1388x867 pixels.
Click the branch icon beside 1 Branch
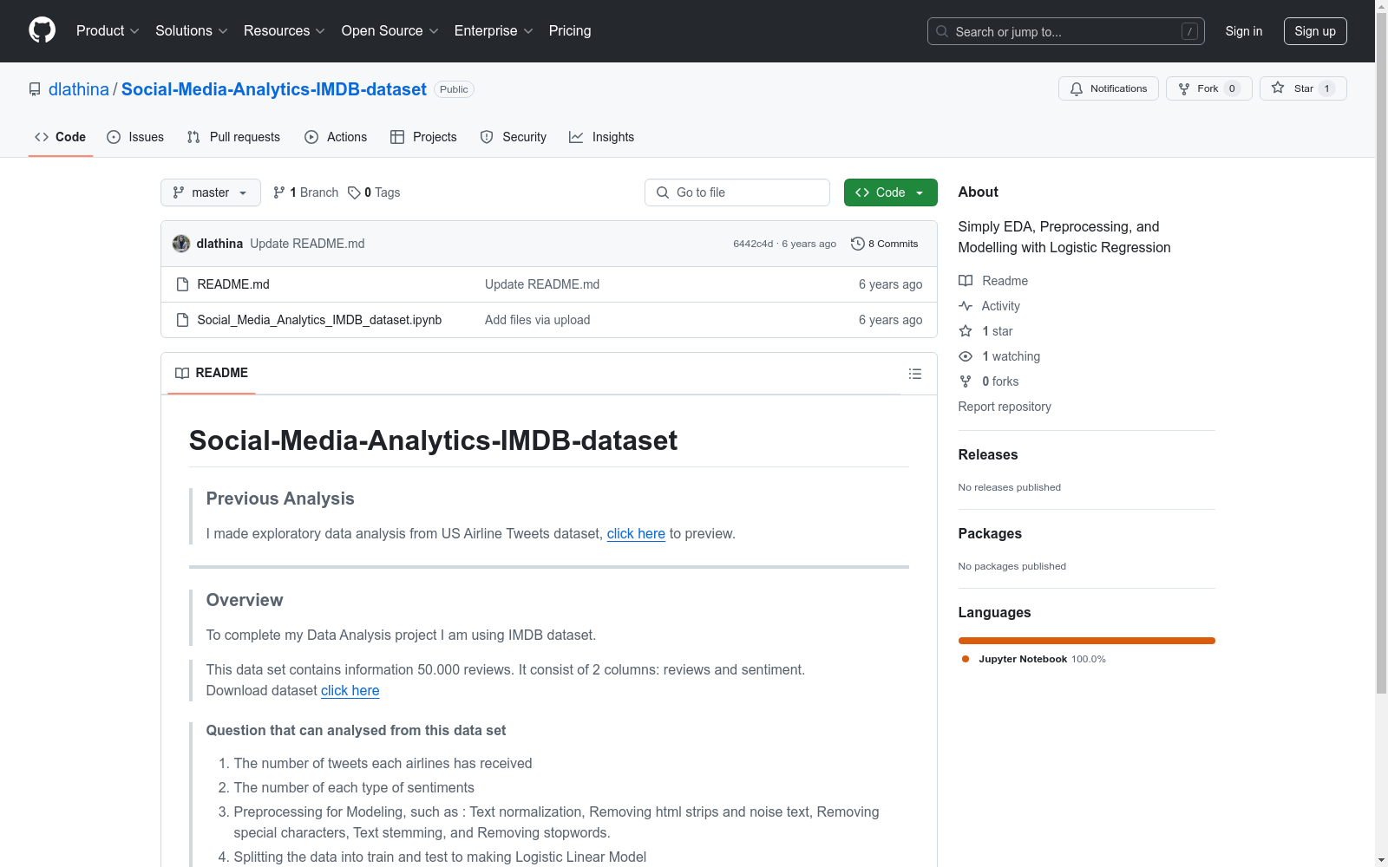point(279,192)
